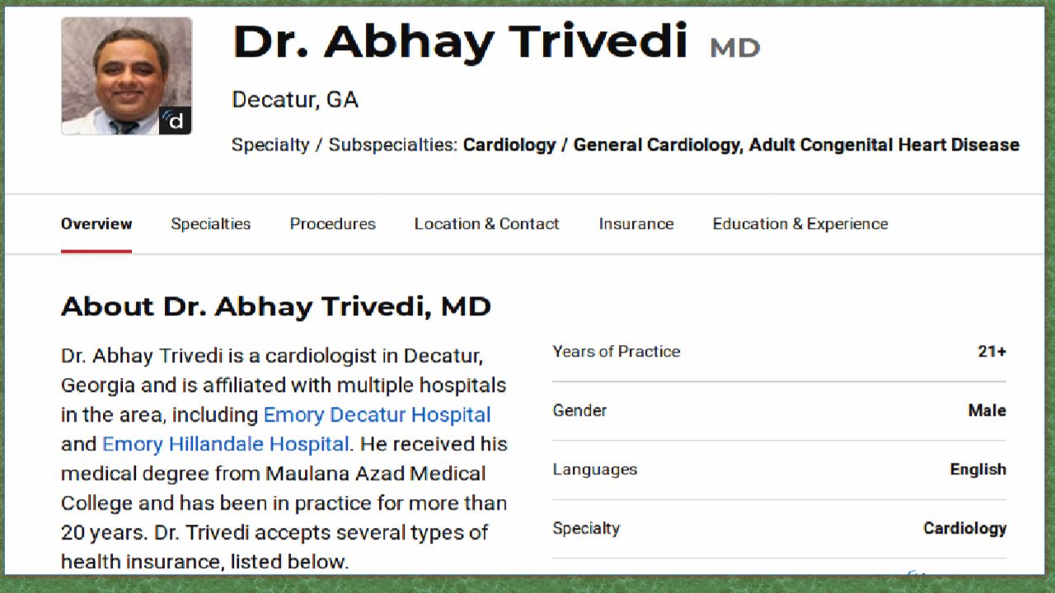Open the Education & Experience tab
The height and width of the screenshot is (593, 1055).
800,224
